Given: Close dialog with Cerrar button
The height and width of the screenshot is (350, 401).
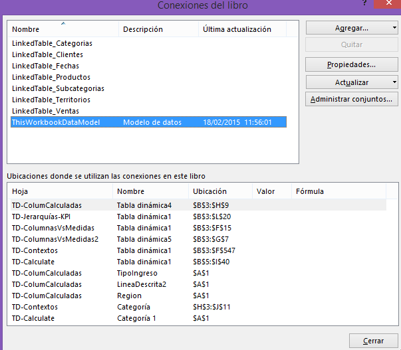Looking at the screenshot, I should pyautogui.click(x=373, y=341).
